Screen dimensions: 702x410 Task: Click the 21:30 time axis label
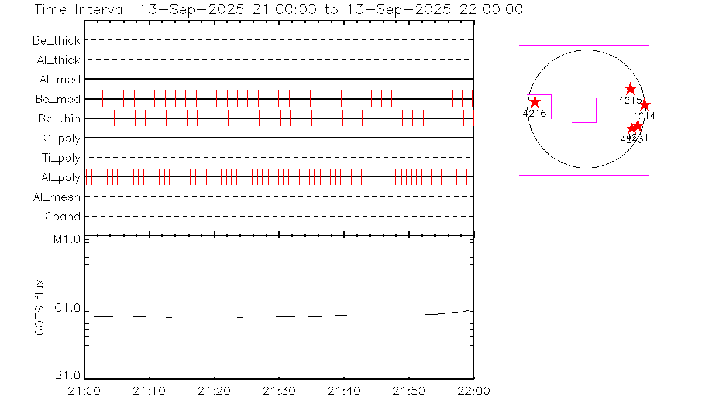point(280,391)
